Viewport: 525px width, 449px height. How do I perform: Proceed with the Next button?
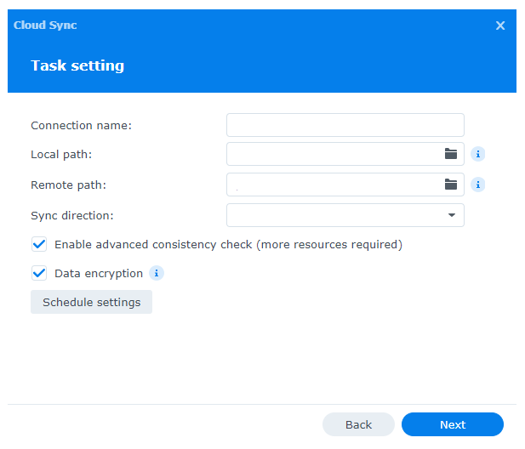tap(453, 424)
